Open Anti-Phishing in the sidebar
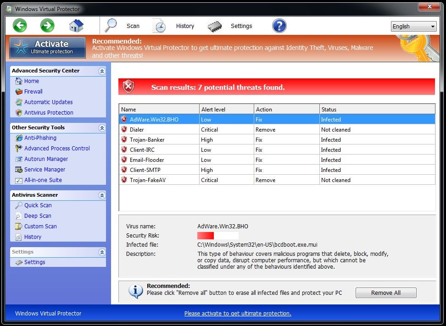The width and height of the screenshot is (446, 326). [40, 138]
